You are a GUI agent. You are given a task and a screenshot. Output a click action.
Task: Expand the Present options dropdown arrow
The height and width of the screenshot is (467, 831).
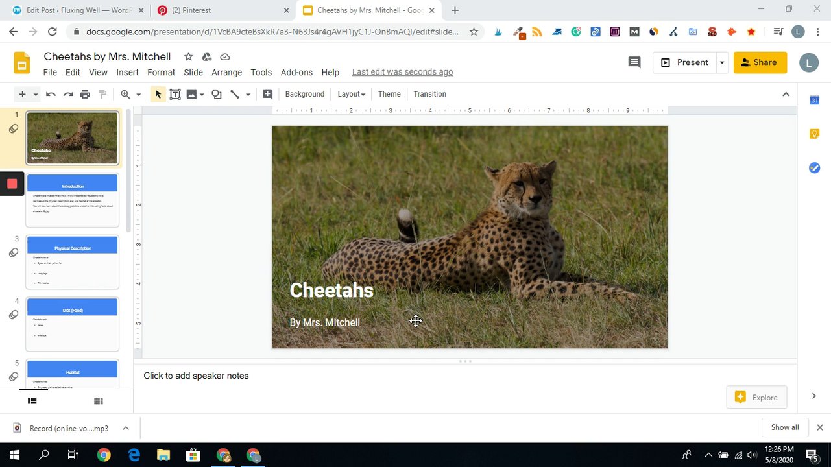[721, 62]
